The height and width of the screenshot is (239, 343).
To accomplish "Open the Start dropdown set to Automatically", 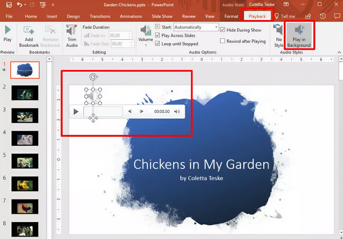I will 196,27.
